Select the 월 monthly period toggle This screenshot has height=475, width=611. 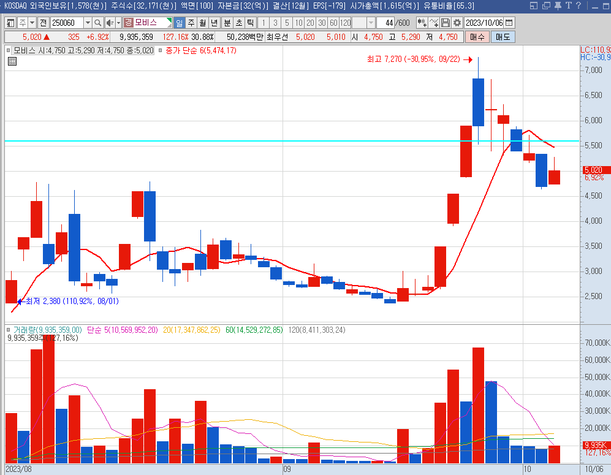pos(203,23)
